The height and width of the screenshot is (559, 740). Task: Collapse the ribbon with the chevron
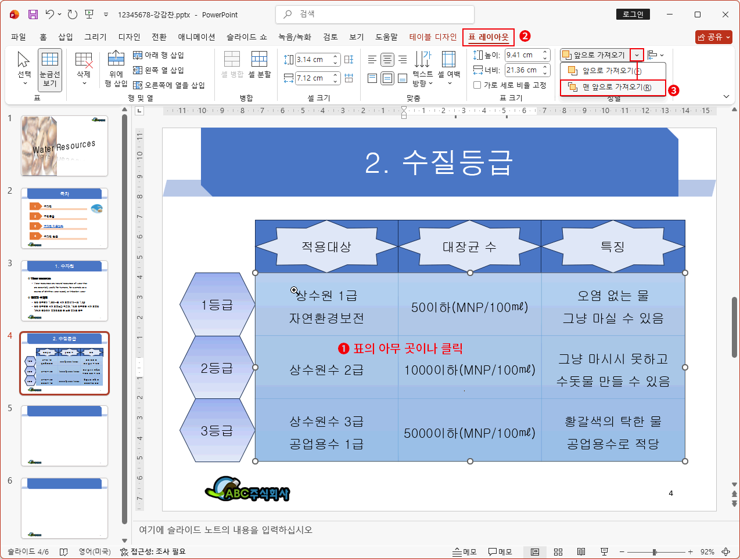[x=726, y=96]
